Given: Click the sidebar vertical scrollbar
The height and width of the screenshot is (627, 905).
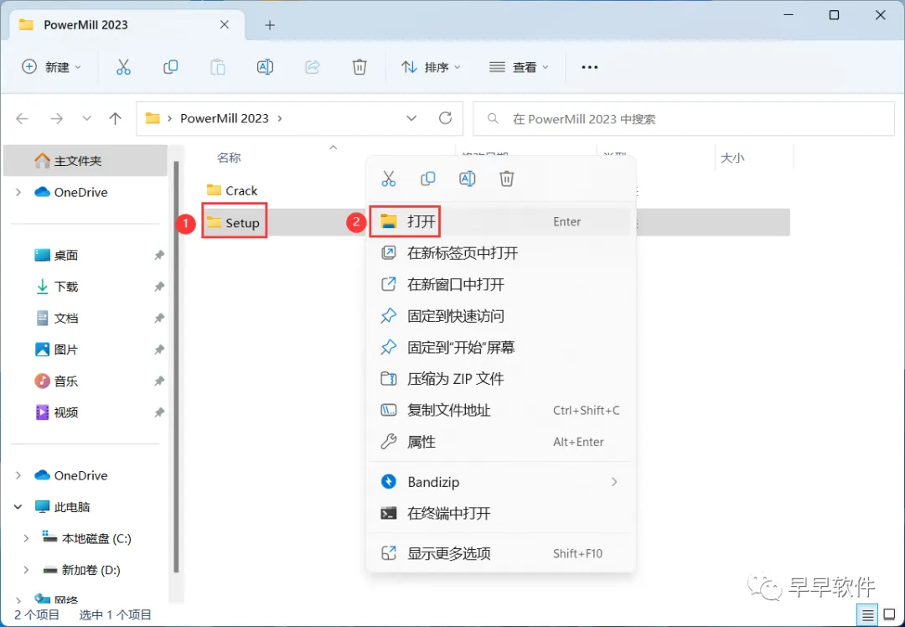Looking at the screenshot, I should click(176, 366).
